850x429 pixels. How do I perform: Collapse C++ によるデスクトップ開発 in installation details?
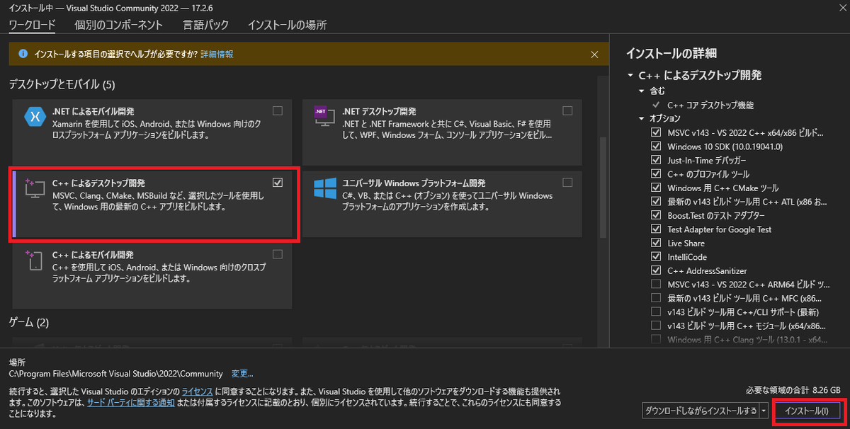point(630,75)
